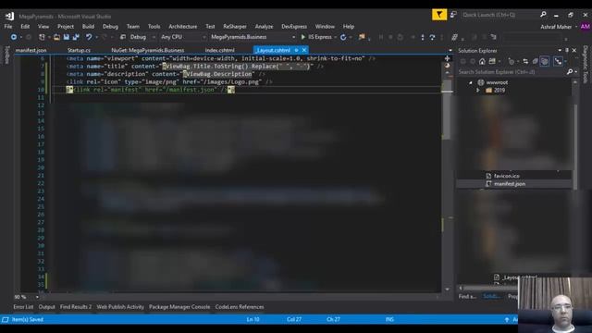592x333 pixels.
Task: Open the Any CPU platform dropdown
Action: [x=203, y=37]
